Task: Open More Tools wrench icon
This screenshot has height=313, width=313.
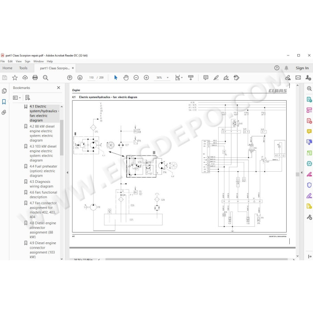Action: click(309, 217)
